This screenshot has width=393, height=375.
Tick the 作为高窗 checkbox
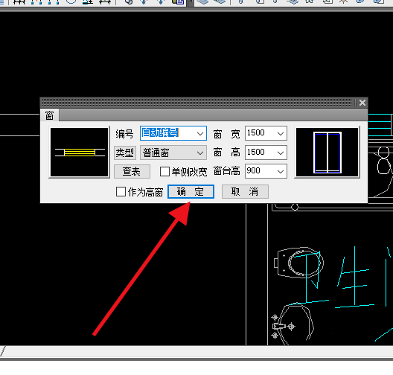[121, 192]
